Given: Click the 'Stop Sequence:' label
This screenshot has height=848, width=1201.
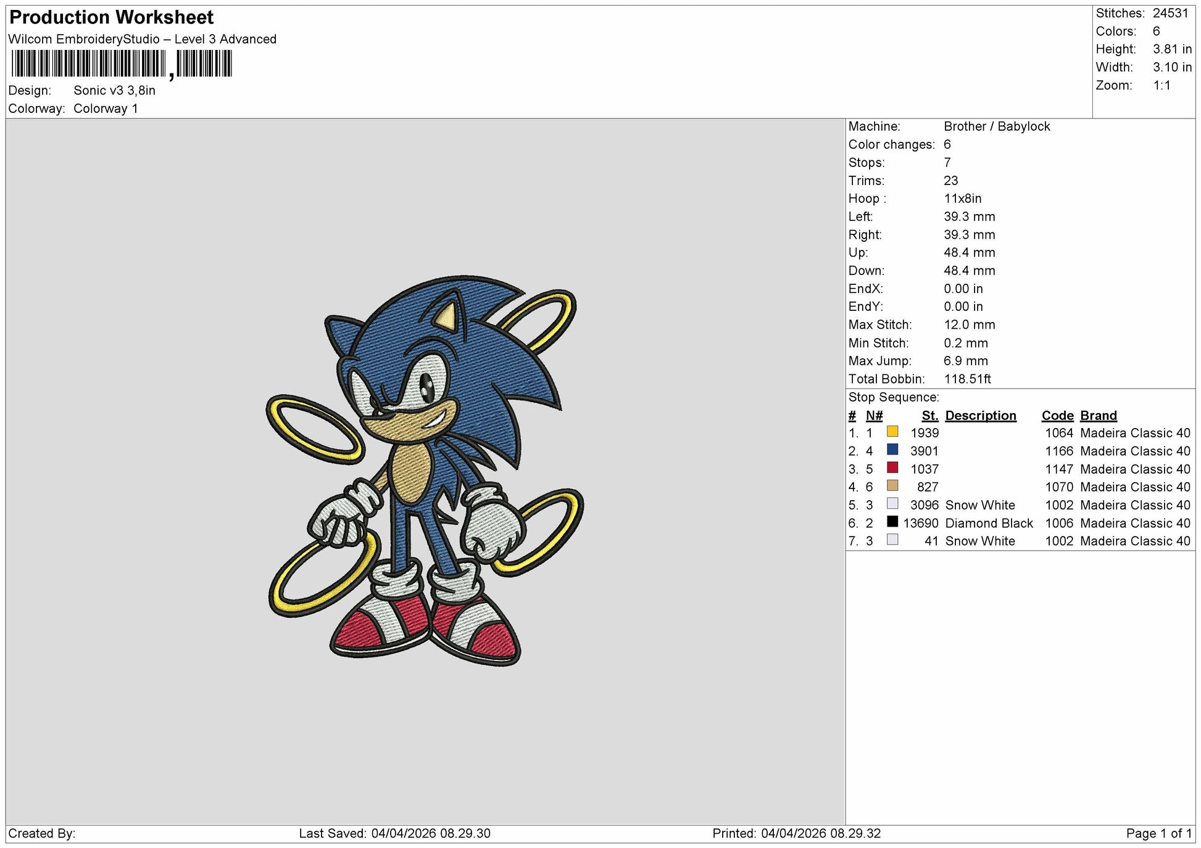Looking at the screenshot, I should [x=894, y=398].
